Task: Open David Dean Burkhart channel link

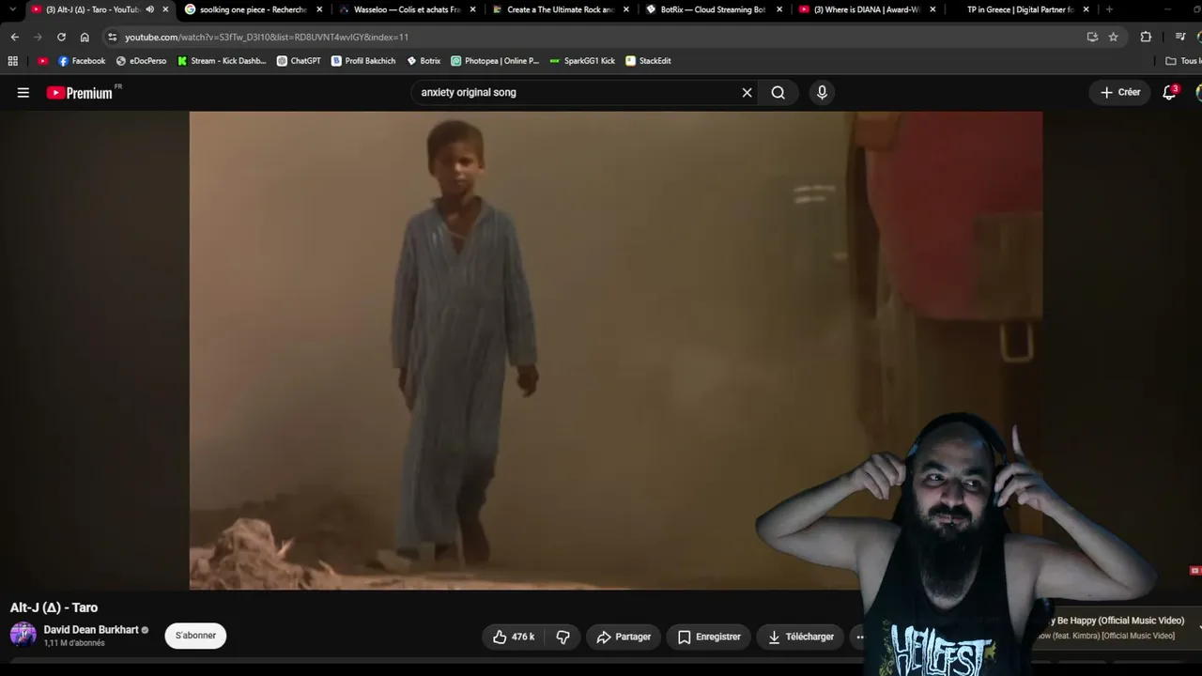Action: tap(91, 630)
